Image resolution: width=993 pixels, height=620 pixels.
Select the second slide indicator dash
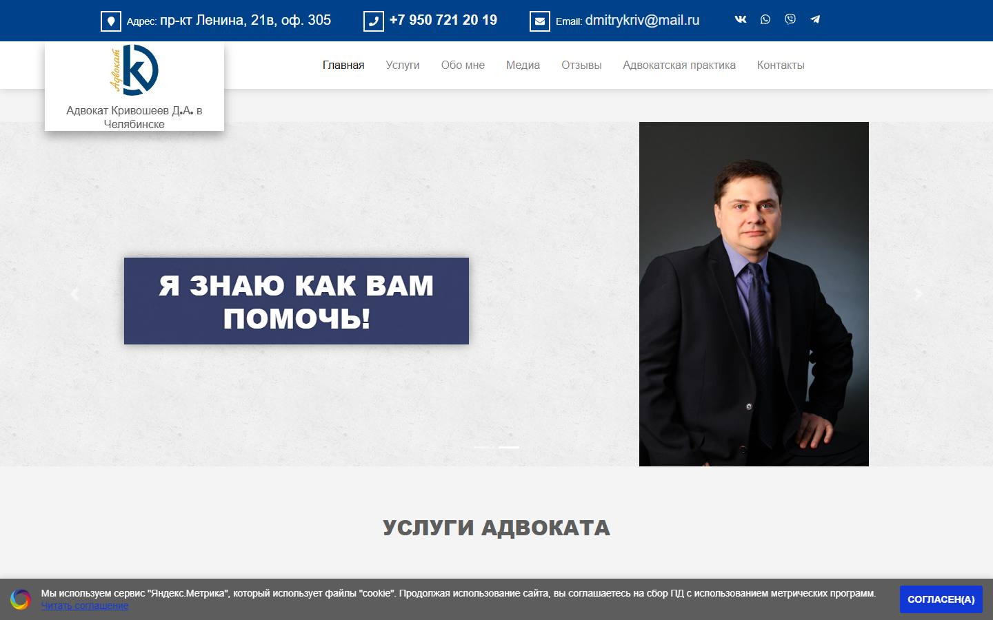pyautogui.click(x=509, y=447)
